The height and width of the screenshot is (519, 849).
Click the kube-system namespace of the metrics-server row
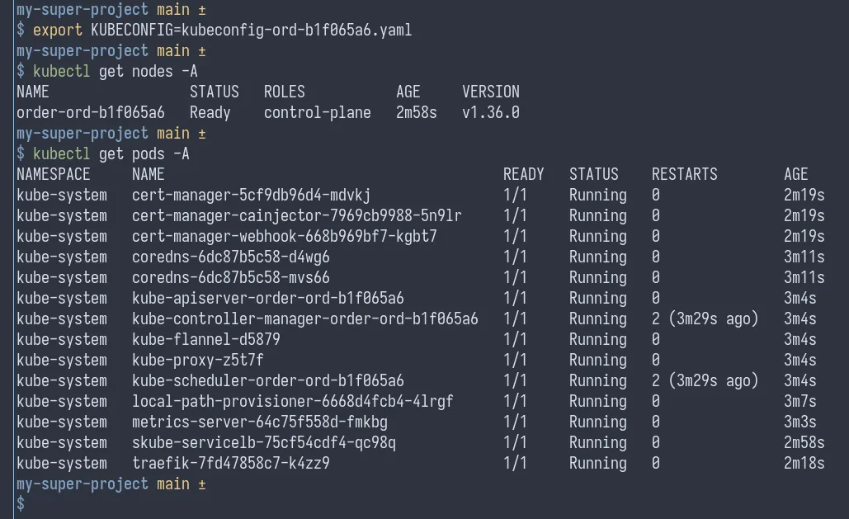point(62,422)
